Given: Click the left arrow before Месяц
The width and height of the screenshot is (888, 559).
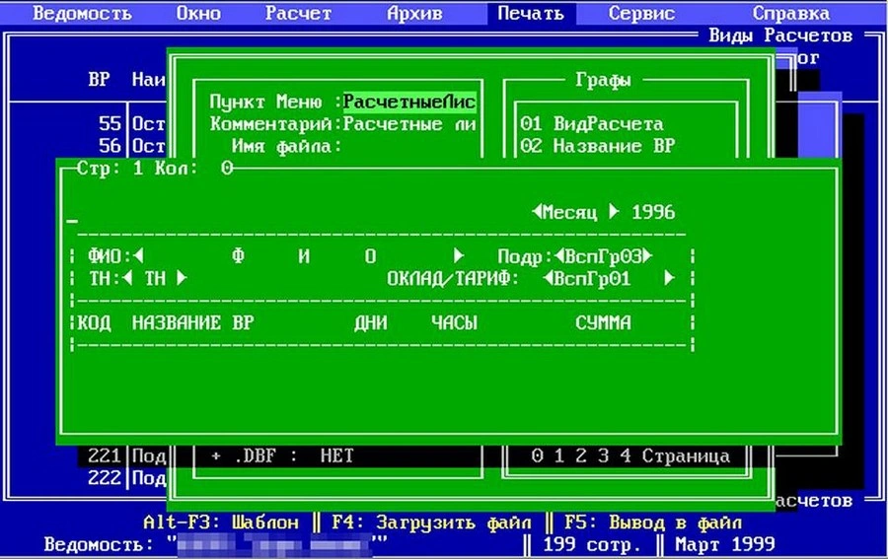Looking at the screenshot, I should point(536,212).
